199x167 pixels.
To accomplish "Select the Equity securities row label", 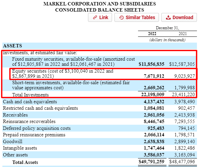I will click(x=63, y=74).
